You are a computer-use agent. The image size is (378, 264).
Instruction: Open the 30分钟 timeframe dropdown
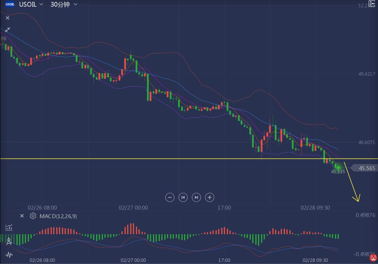(x=64, y=4)
